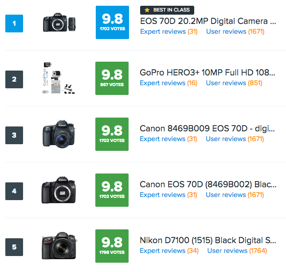This screenshot has height=272, width=286.
Task: View Expert reviews (34) for Nikon D7100
Action: click(169, 251)
